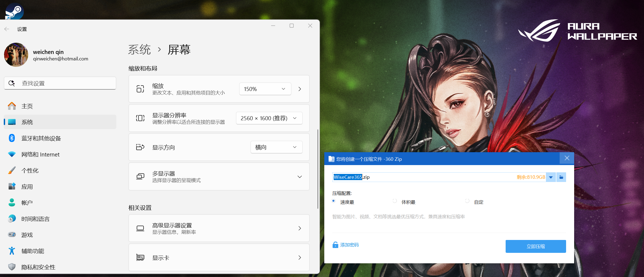The height and width of the screenshot is (277, 644).
Task: Click the 游戏 gamepad icon
Action: 12,235
